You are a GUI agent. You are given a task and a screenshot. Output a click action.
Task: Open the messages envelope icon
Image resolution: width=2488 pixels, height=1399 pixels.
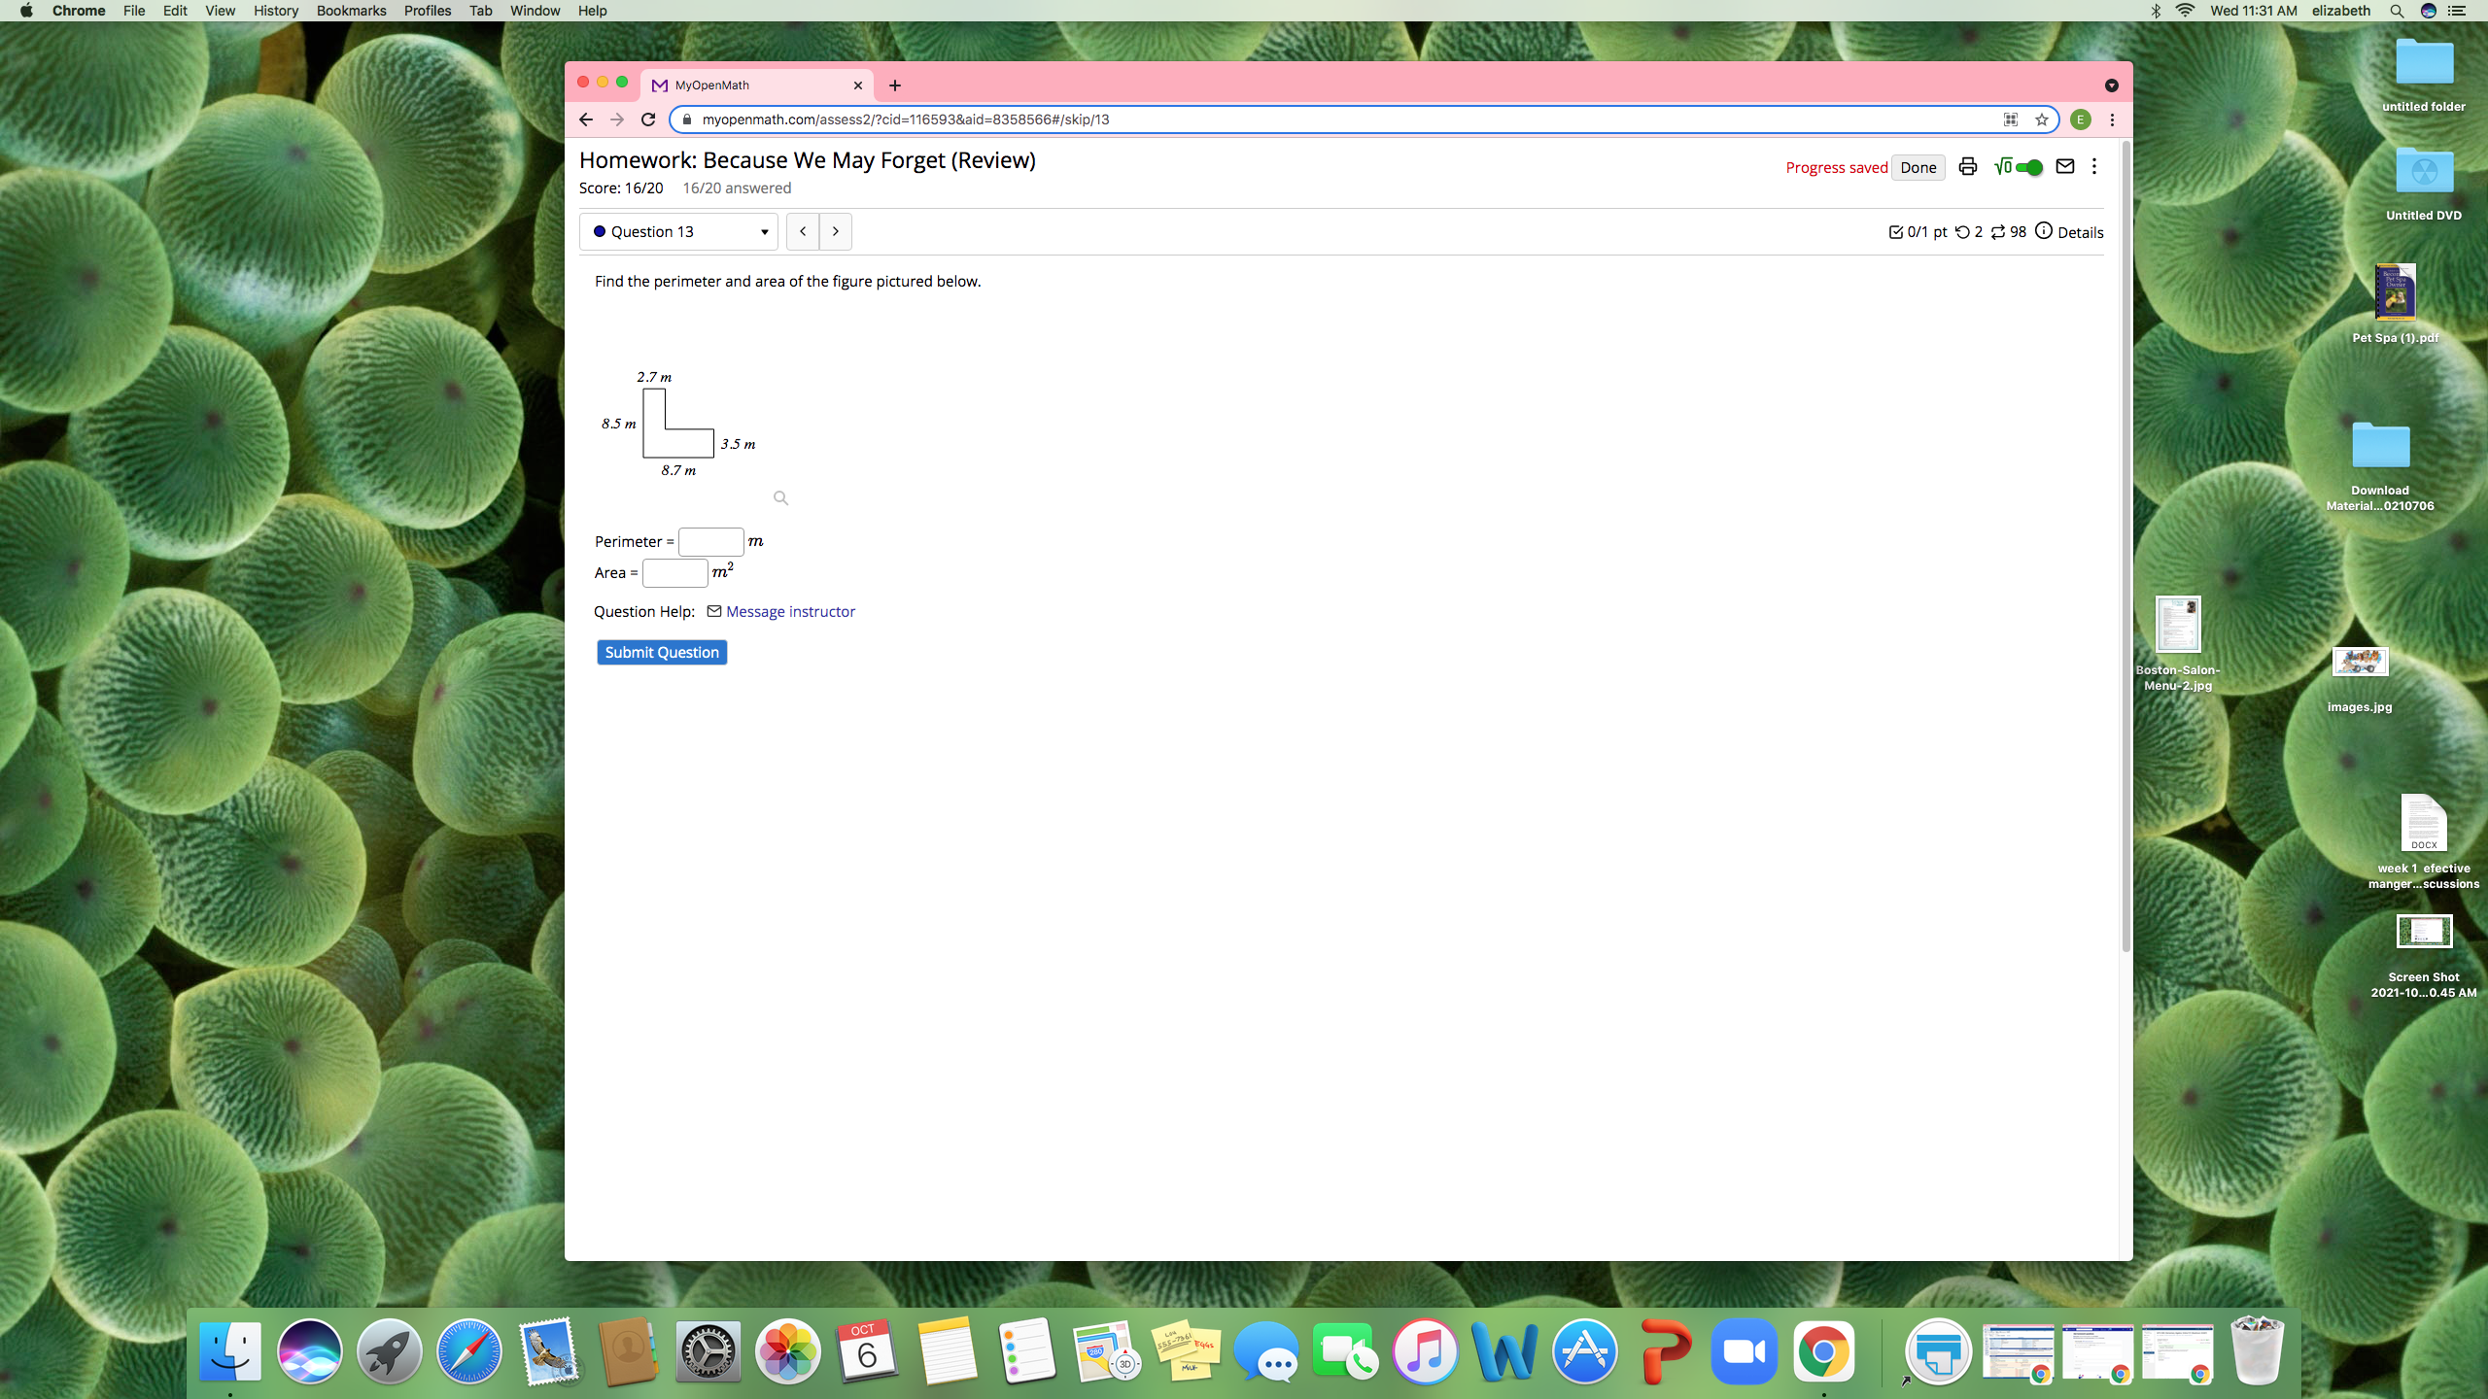pos(2065,166)
